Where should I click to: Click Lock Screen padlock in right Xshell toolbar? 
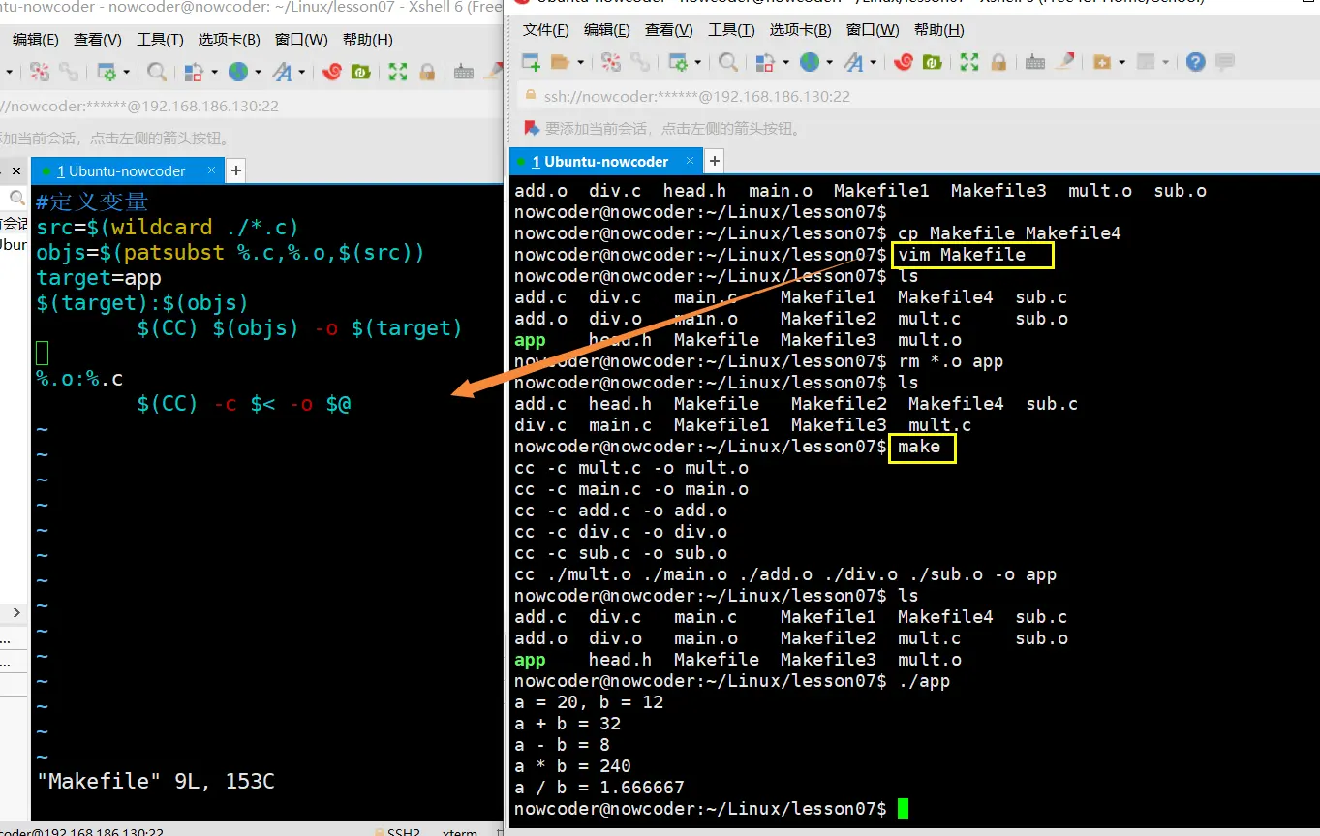click(998, 62)
